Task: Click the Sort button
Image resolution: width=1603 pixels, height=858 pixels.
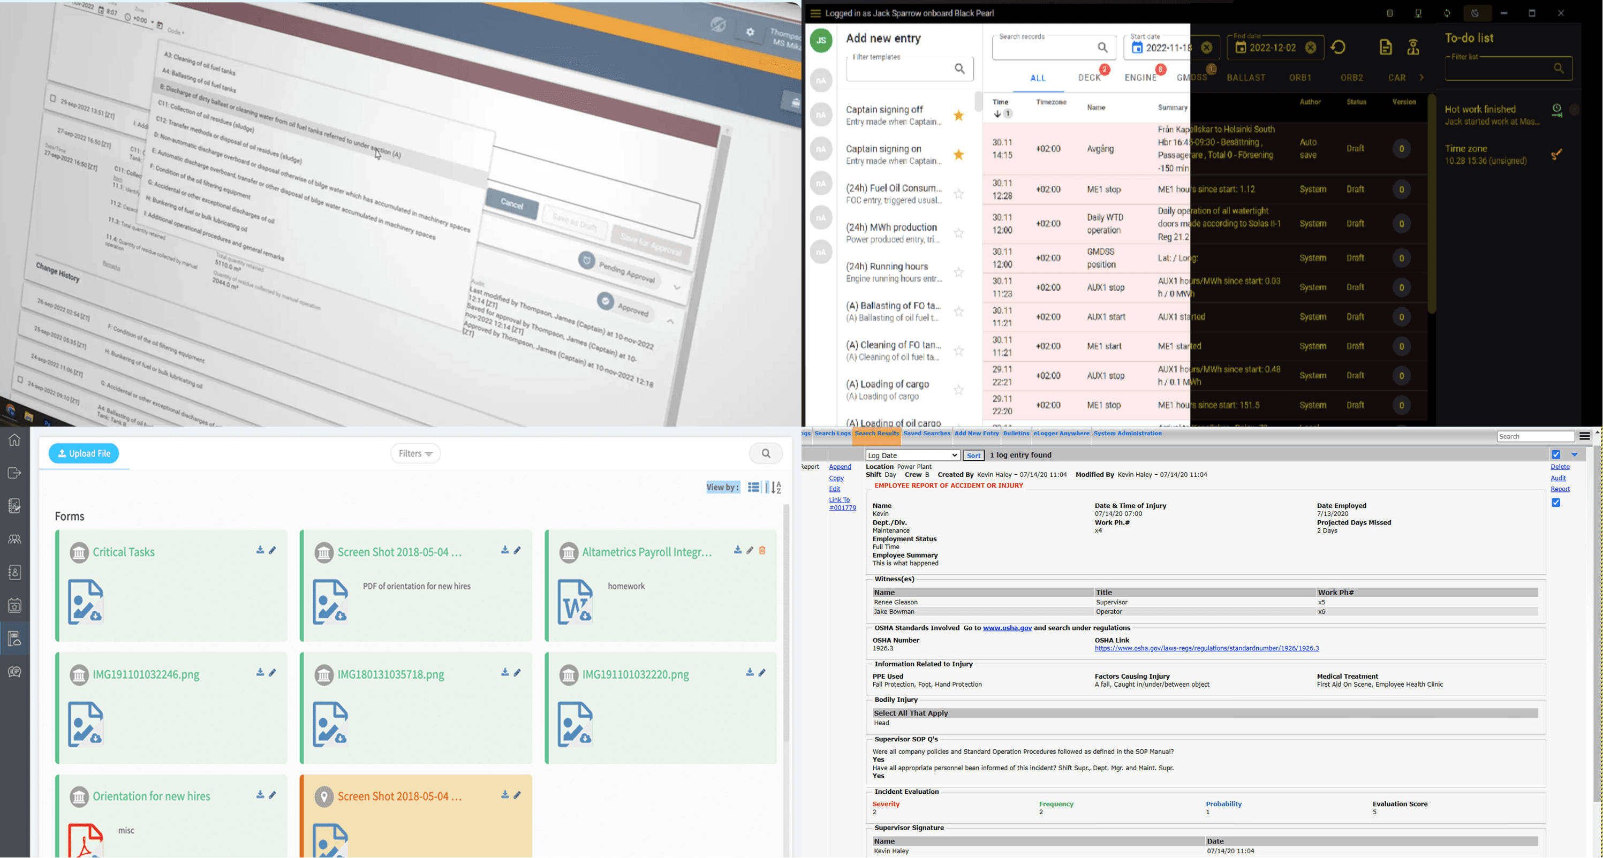Action: (x=973, y=455)
